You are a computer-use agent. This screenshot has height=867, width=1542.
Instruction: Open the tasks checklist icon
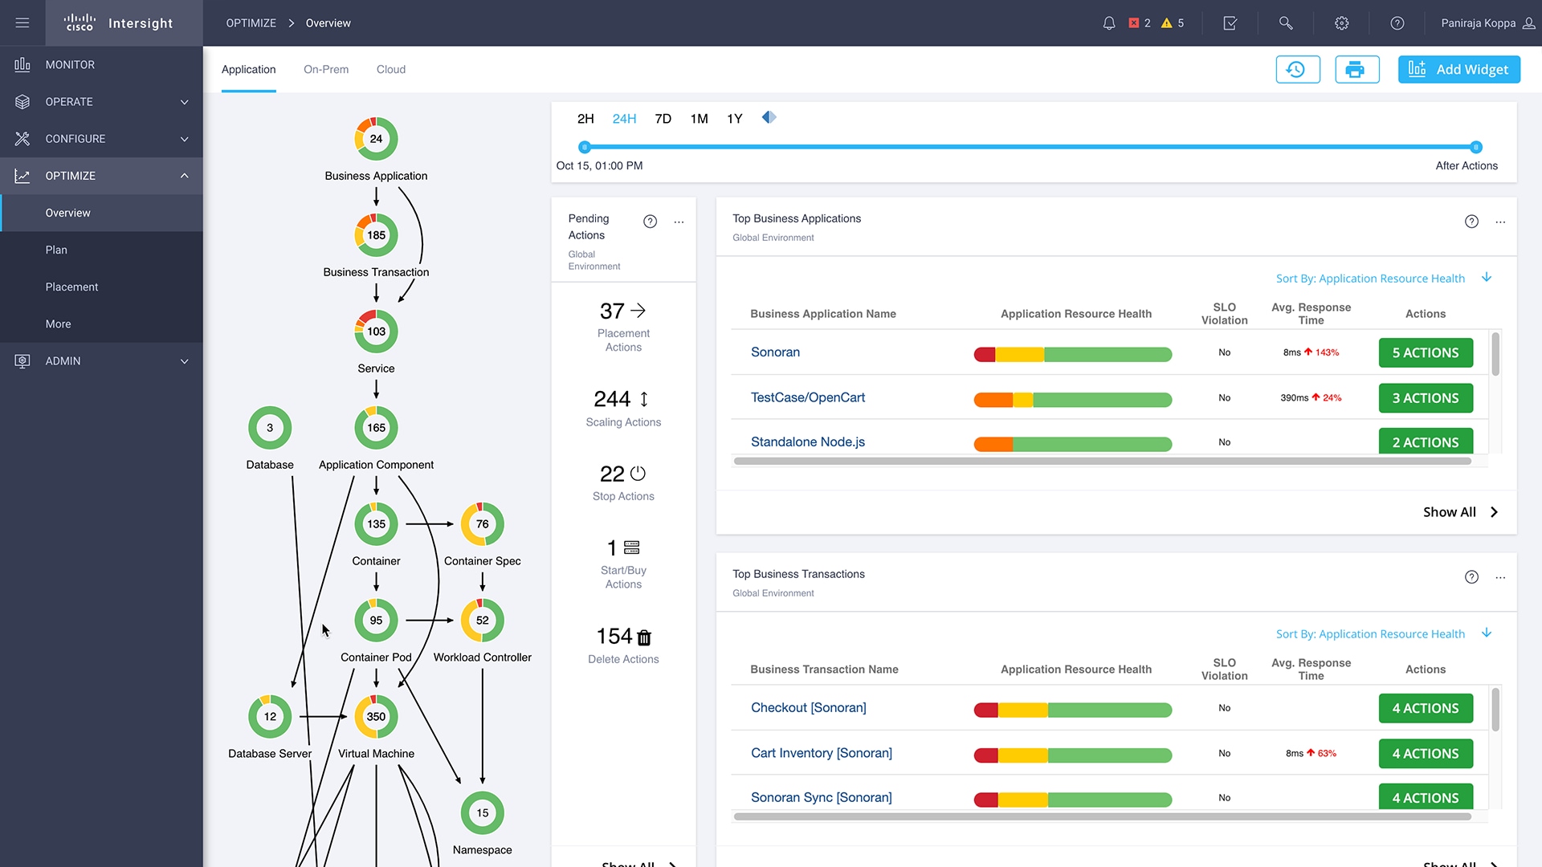1230,23
